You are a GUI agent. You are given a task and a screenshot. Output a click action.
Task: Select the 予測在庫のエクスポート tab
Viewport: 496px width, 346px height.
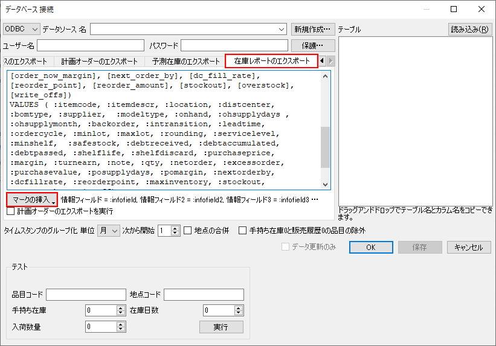click(x=186, y=62)
